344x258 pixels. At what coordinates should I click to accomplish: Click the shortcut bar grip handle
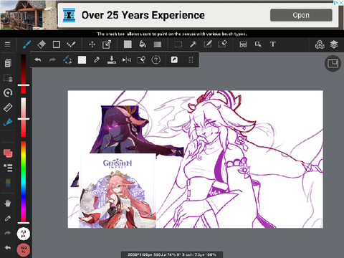(x=191, y=59)
